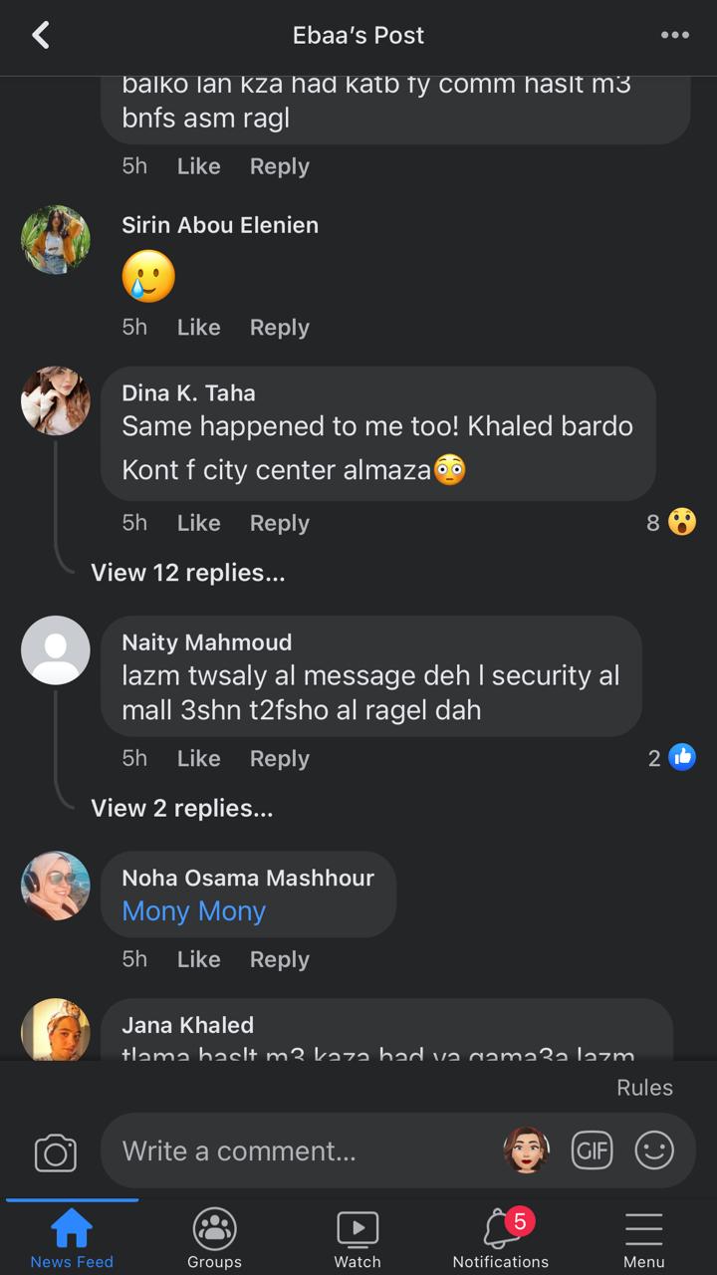717x1275 pixels.
Task: Expand View 2 replies under Naity's comment
Action: [181, 808]
